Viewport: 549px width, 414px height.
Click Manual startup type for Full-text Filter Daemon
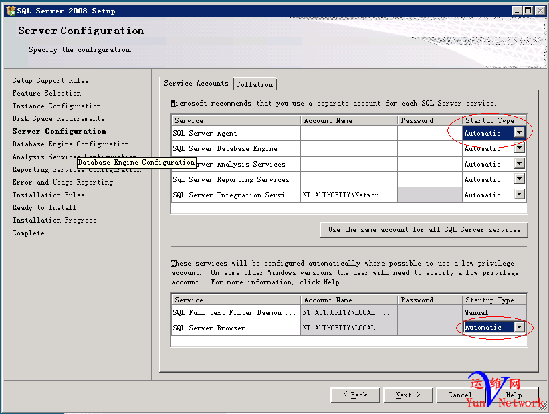(x=494, y=312)
